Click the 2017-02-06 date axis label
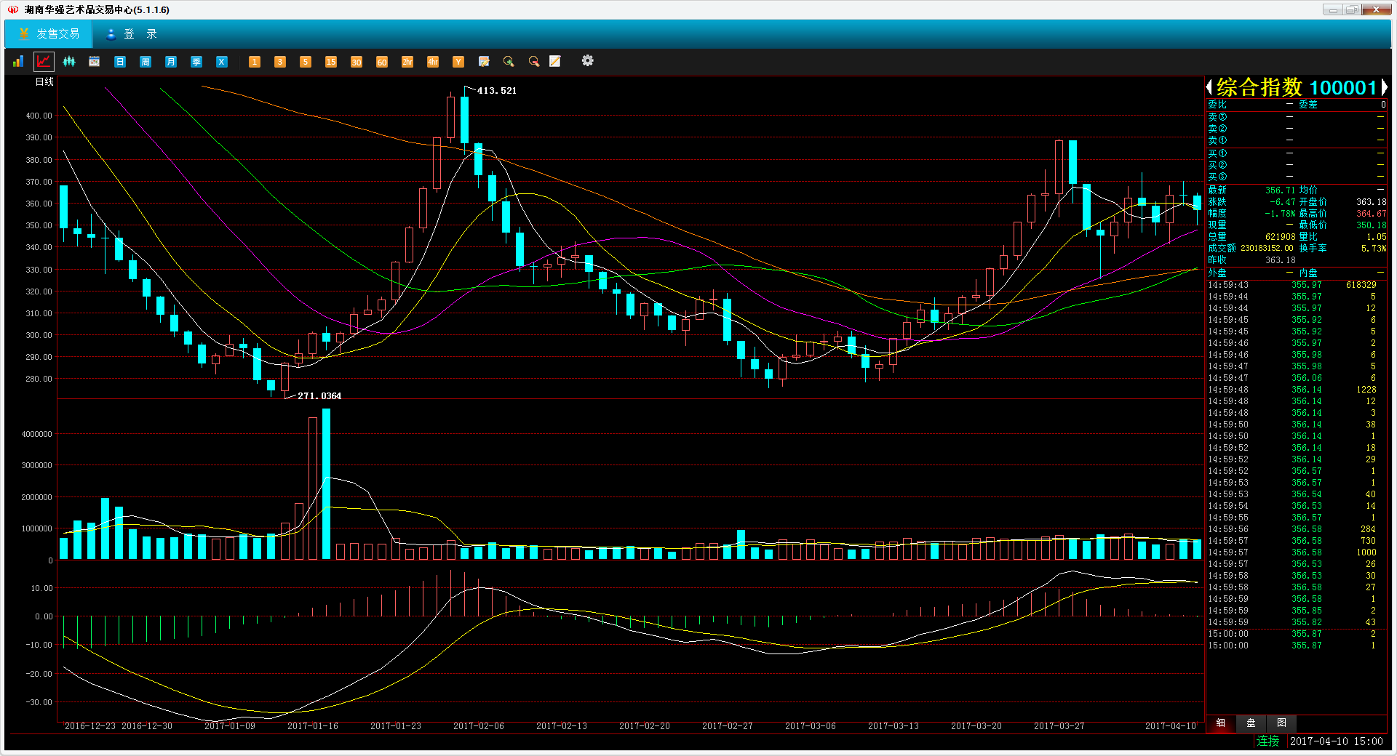 click(478, 726)
